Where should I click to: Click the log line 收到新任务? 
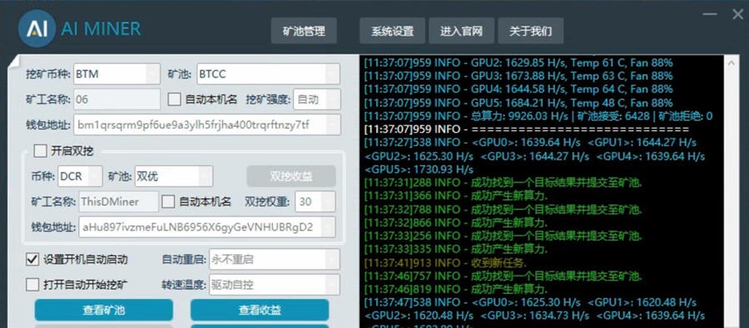(x=444, y=262)
